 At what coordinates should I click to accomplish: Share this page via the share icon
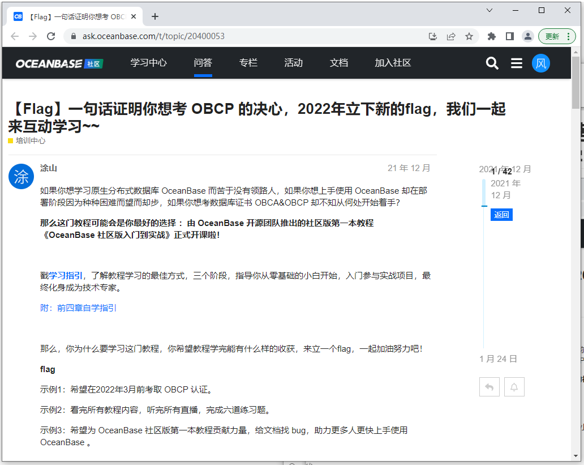451,36
